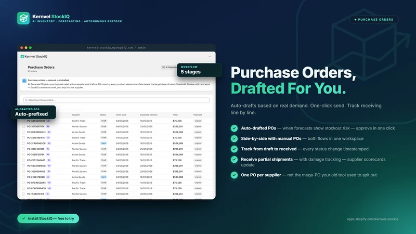Image resolution: width=416 pixels, height=234 pixels.
Task: Select the checkbox for PO-7625F3076F
Action: [x=23, y=154]
